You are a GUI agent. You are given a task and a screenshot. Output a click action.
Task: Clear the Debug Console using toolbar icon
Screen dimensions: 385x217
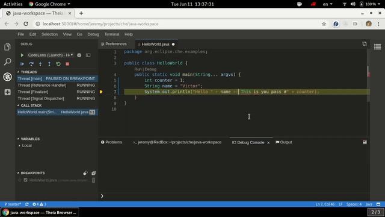click(365, 142)
